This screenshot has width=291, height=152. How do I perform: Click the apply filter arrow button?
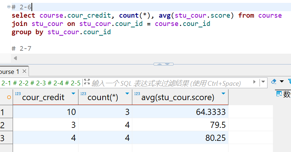(254, 82)
